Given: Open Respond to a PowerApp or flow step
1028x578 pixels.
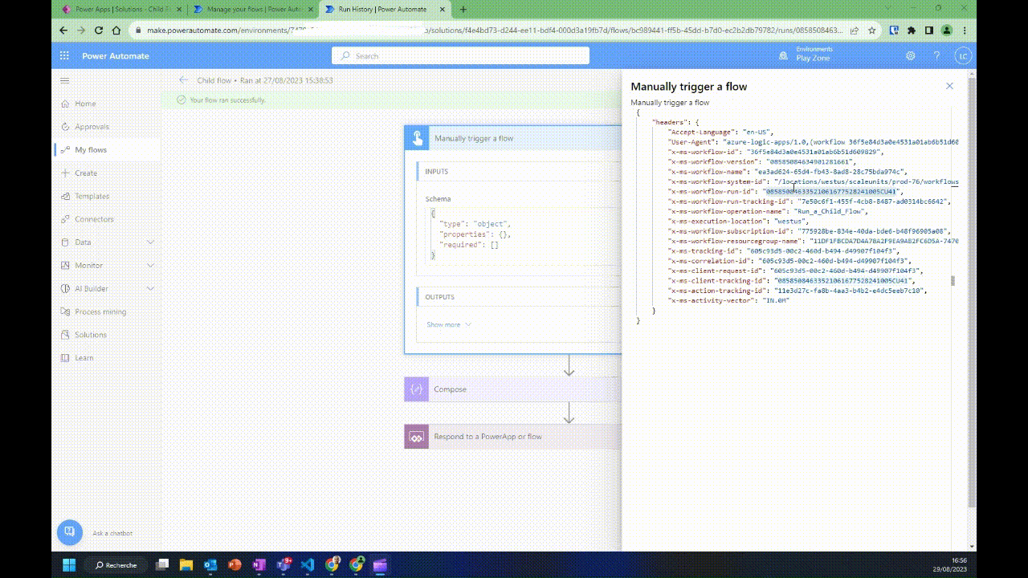Looking at the screenshot, I should [x=513, y=437].
